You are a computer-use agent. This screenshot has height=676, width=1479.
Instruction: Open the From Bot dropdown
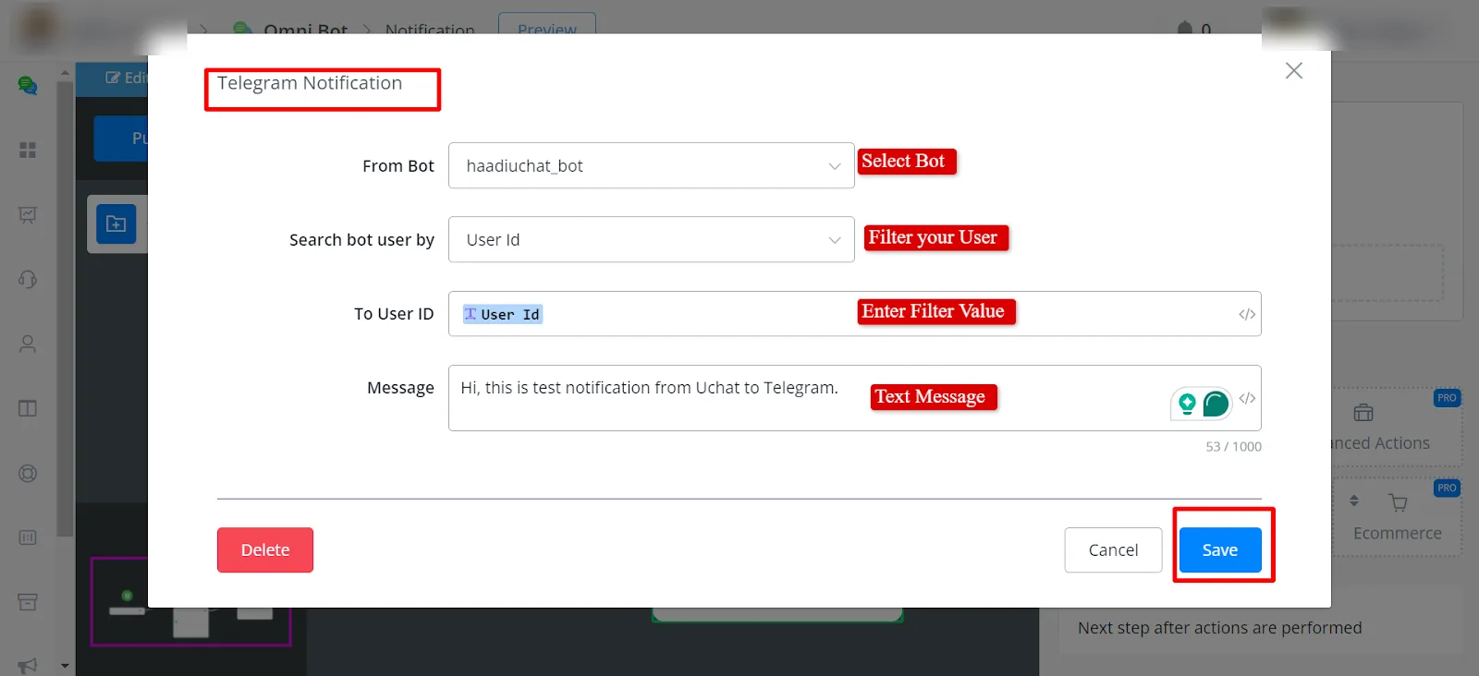pos(651,165)
